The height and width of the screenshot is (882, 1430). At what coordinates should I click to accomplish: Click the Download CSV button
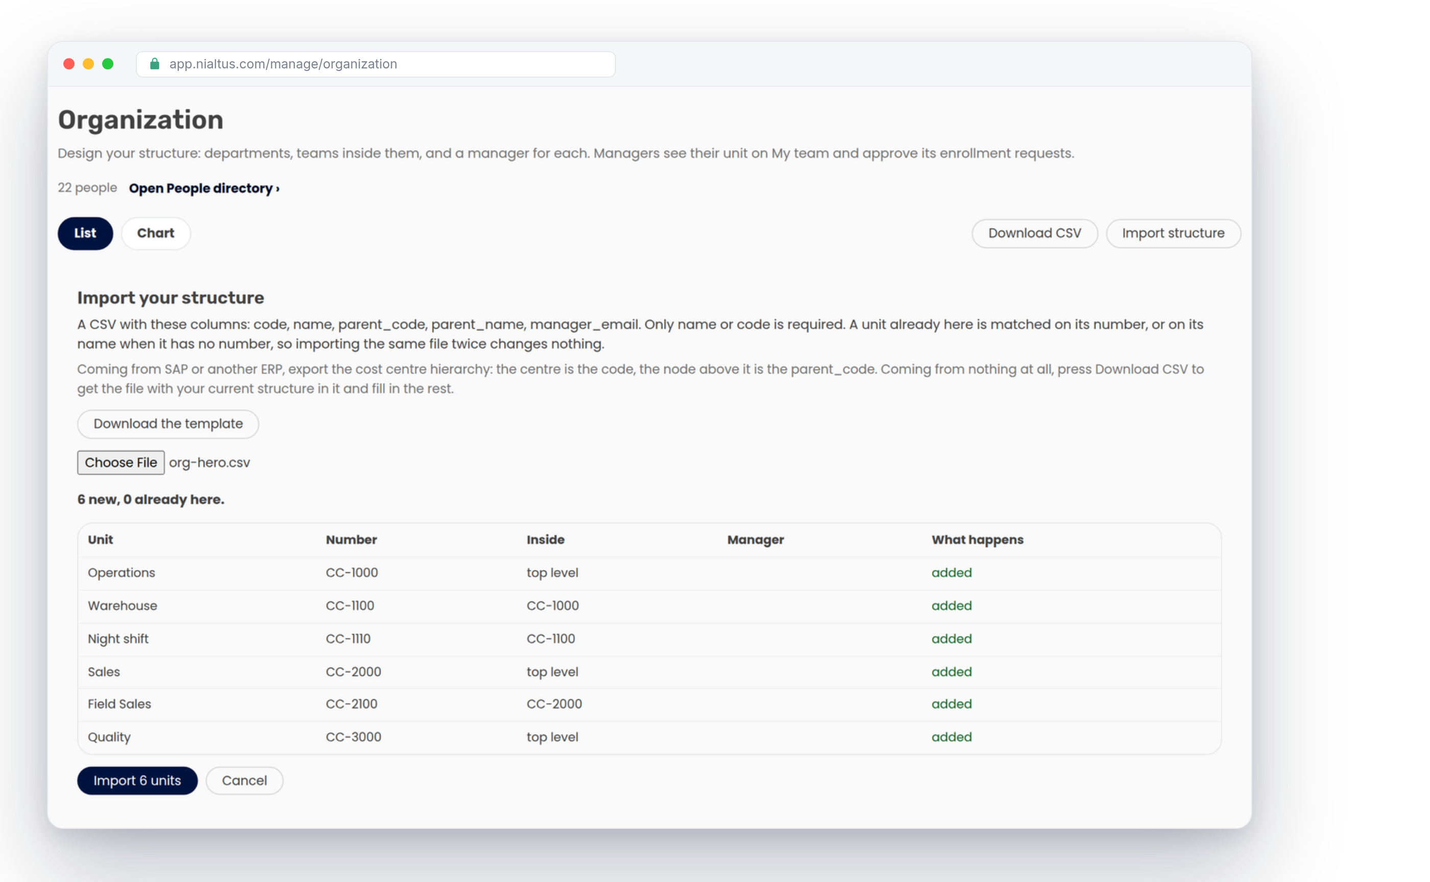point(1034,233)
